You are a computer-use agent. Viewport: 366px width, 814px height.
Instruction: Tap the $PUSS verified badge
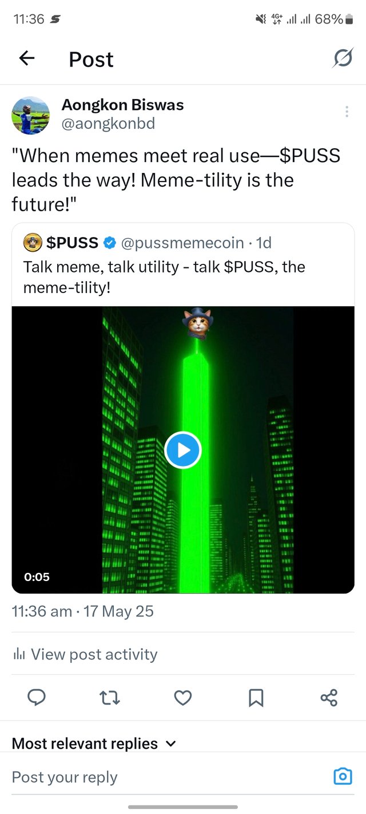point(109,243)
